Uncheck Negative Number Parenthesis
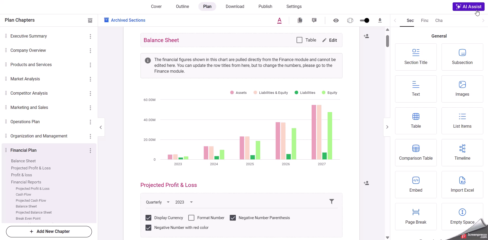The image size is (488, 240). point(233,218)
